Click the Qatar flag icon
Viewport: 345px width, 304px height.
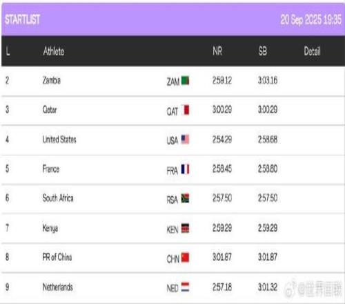coord(185,110)
